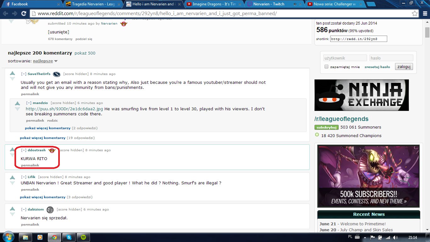Downvote mandzio's comment
The image size is (430, 242).
(17, 109)
